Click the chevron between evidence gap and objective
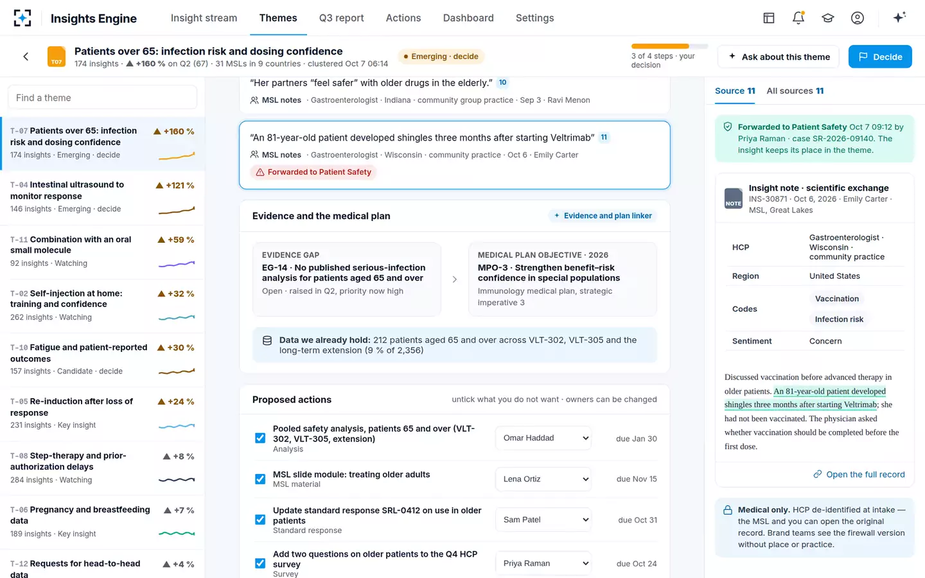Viewport: 925px width, 578px height. 455,279
